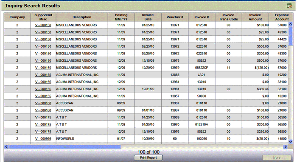This screenshot has height=163, width=297.
Task: Click the vertical scrollbar thumb
Action: pyautogui.click(x=290, y=36)
